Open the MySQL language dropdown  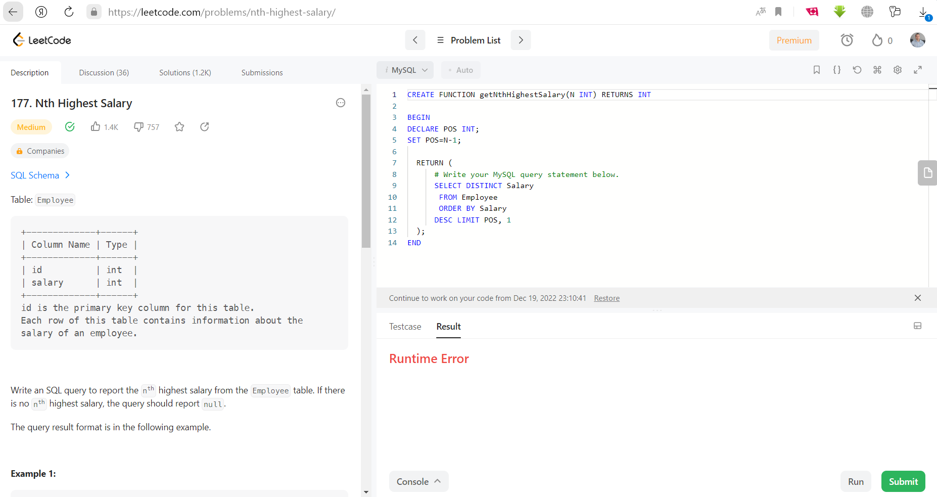click(x=405, y=70)
